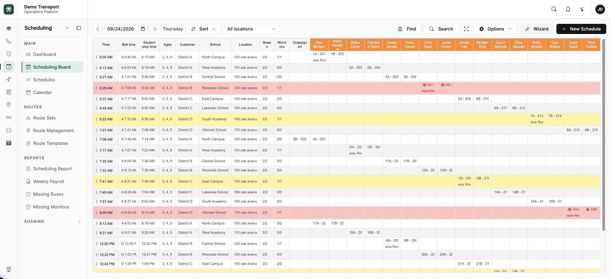Click the date field 09/24/2026
Screen dimensions: 611x279
pyautogui.click(x=126, y=29)
